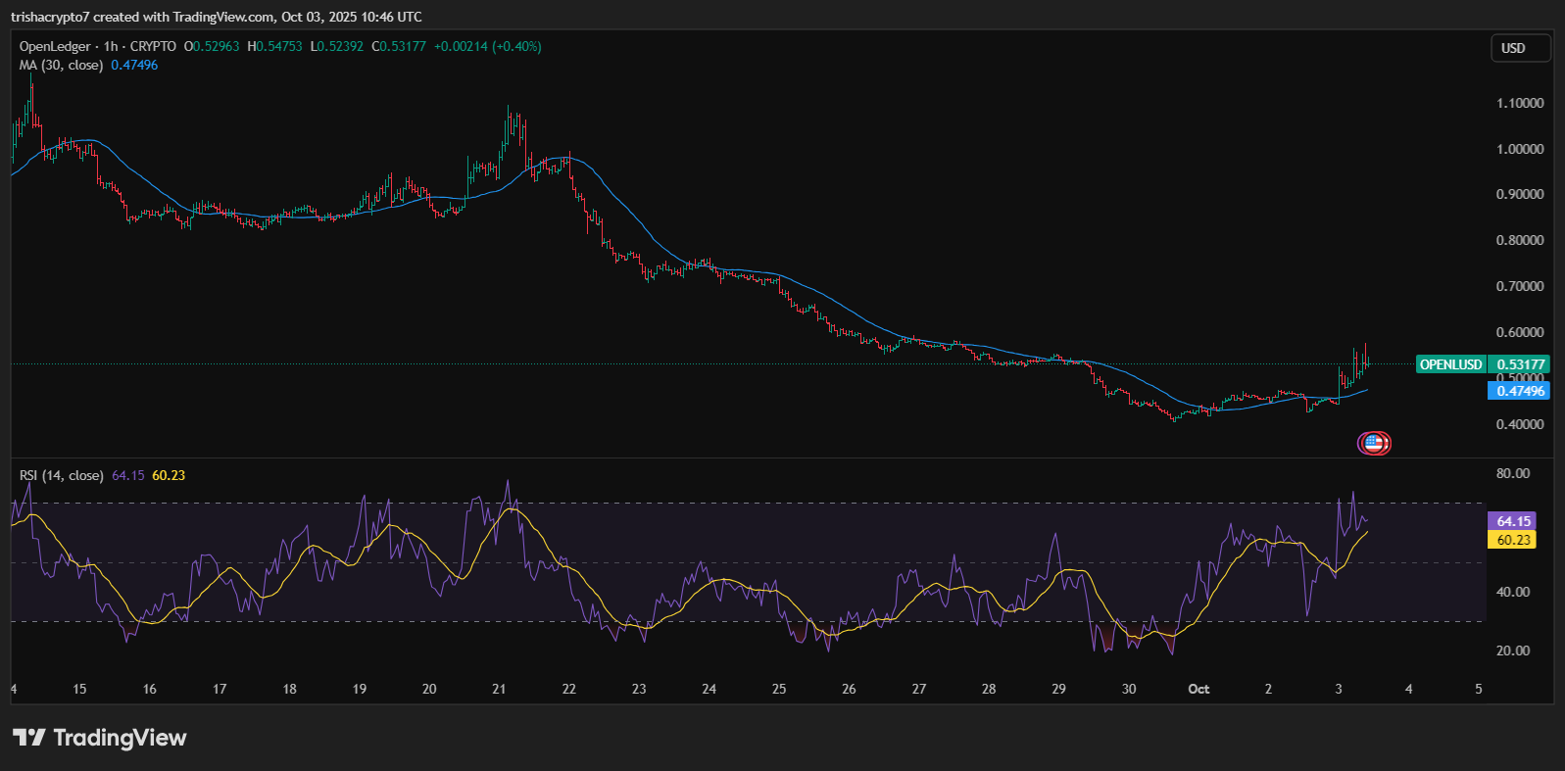The width and height of the screenshot is (1565, 771).
Task: Open the USD currency selector
Action: pyautogui.click(x=1520, y=48)
